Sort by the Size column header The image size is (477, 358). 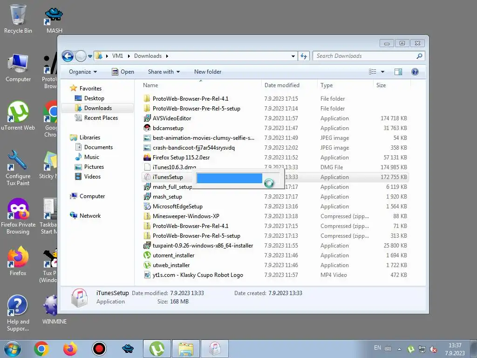pos(392,85)
